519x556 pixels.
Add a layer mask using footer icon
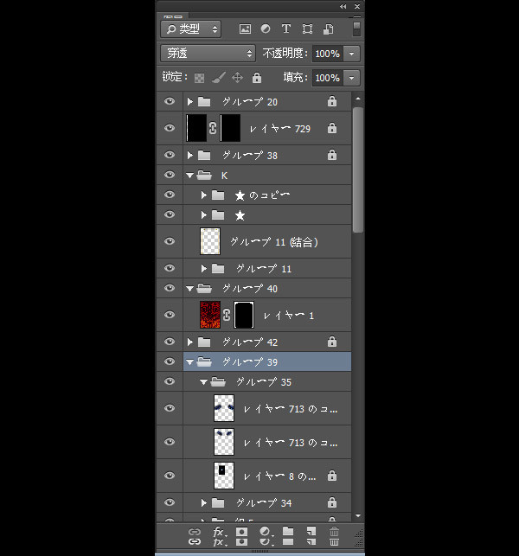coord(242,532)
